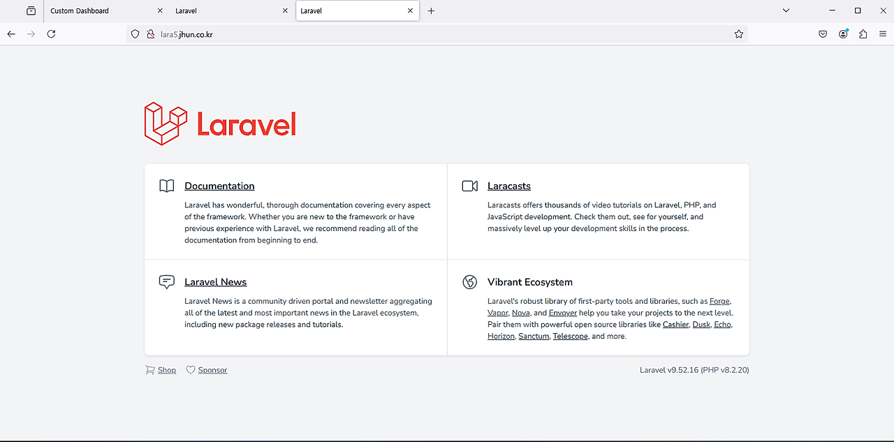Open the Laravel News link
This screenshot has width=894, height=442.
coord(216,282)
